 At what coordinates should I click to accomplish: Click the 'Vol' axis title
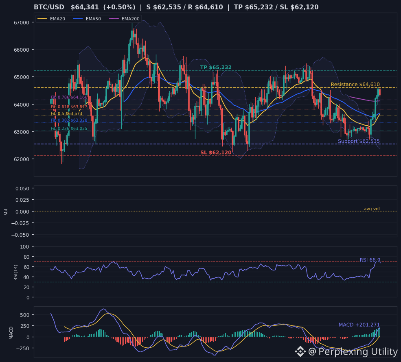6,212
